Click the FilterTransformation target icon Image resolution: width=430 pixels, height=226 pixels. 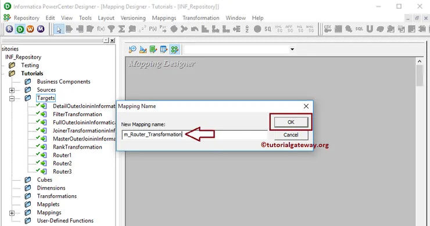(x=44, y=114)
